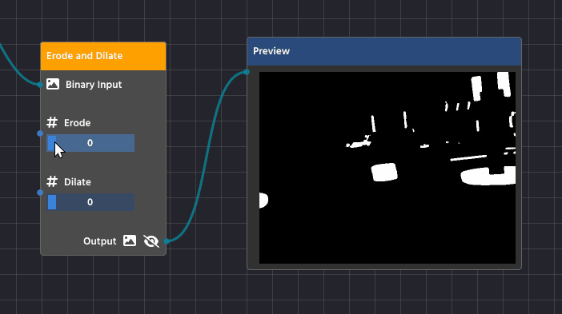The image size is (562, 314).
Task: Select the Erode and Dilate node header
Action: coord(103,56)
